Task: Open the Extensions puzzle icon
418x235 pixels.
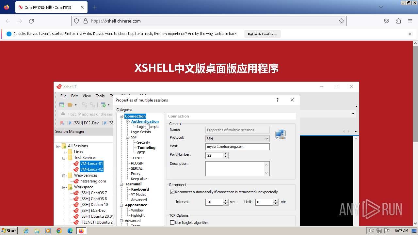Action: (x=398, y=21)
